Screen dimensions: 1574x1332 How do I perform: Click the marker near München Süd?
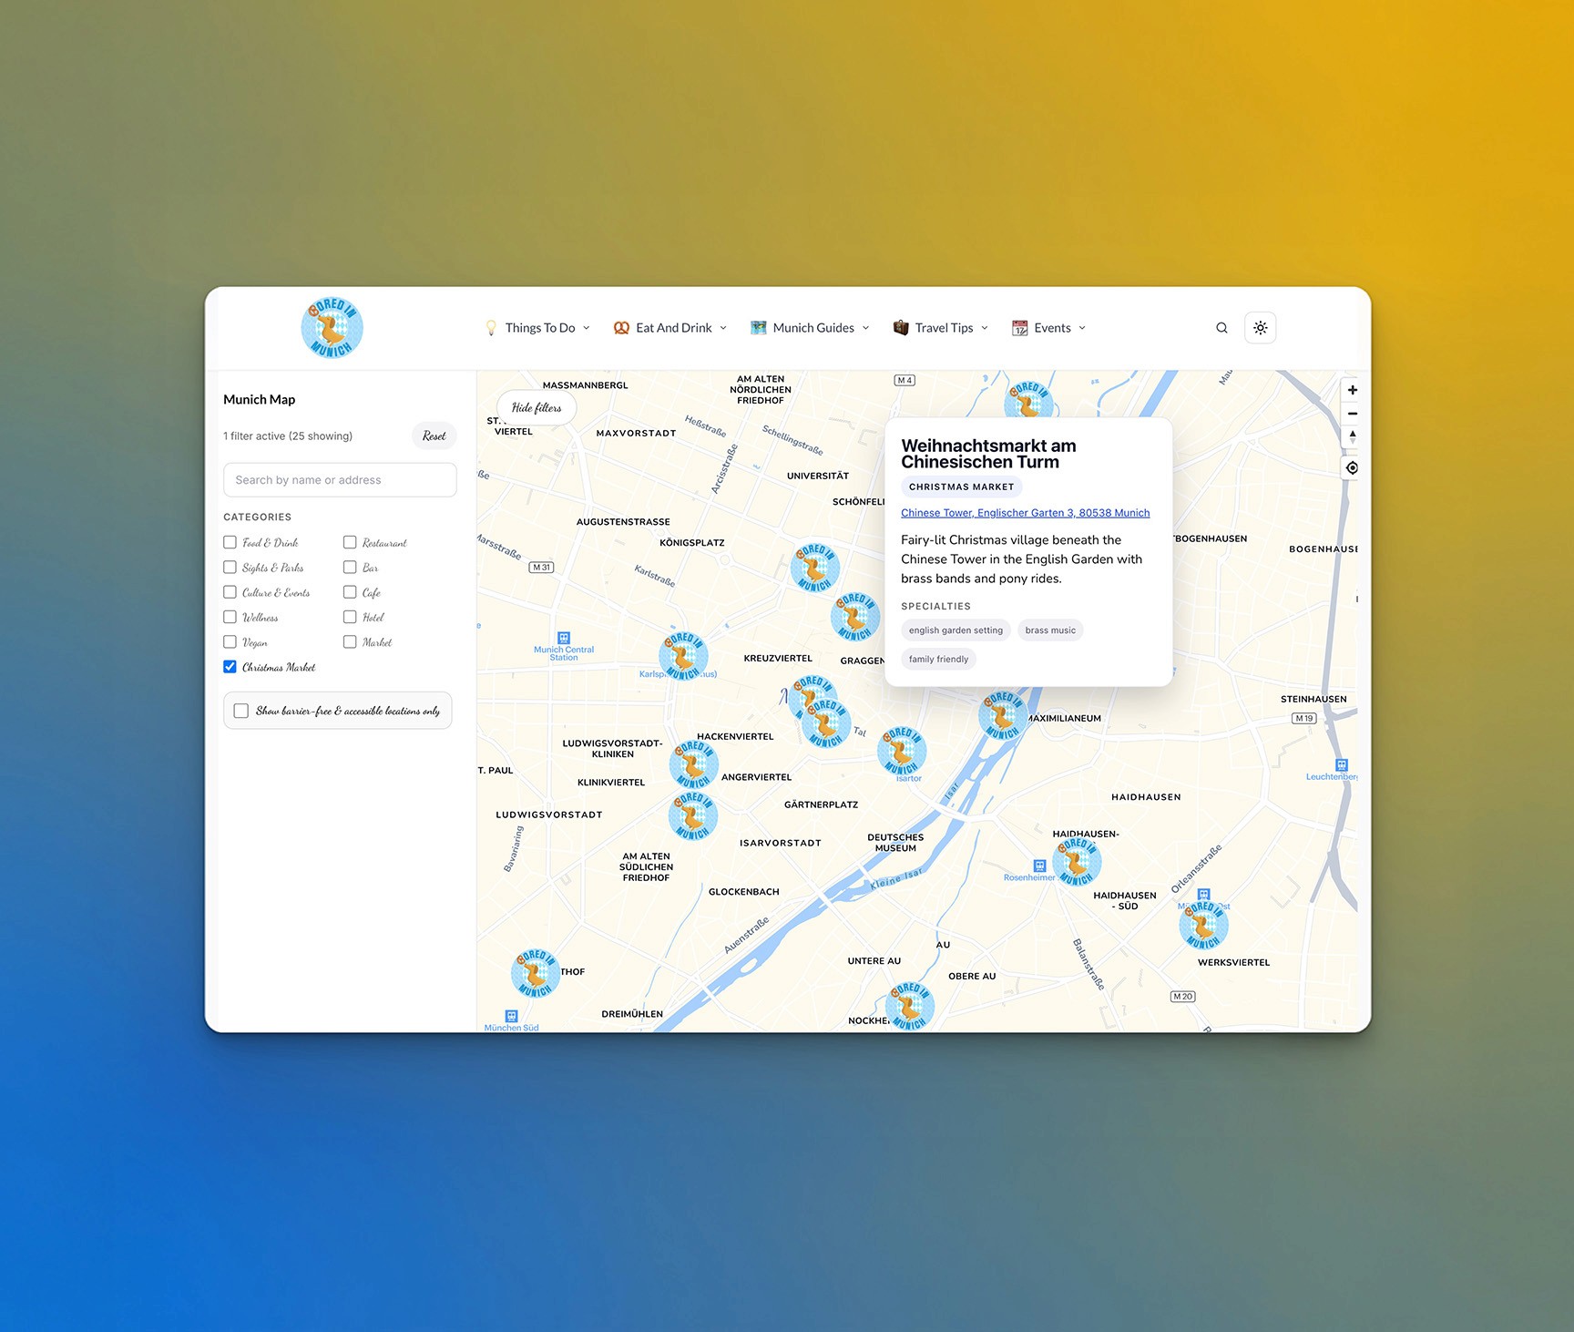pyautogui.click(x=536, y=973)
